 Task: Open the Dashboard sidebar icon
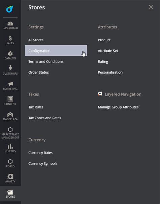10,25
